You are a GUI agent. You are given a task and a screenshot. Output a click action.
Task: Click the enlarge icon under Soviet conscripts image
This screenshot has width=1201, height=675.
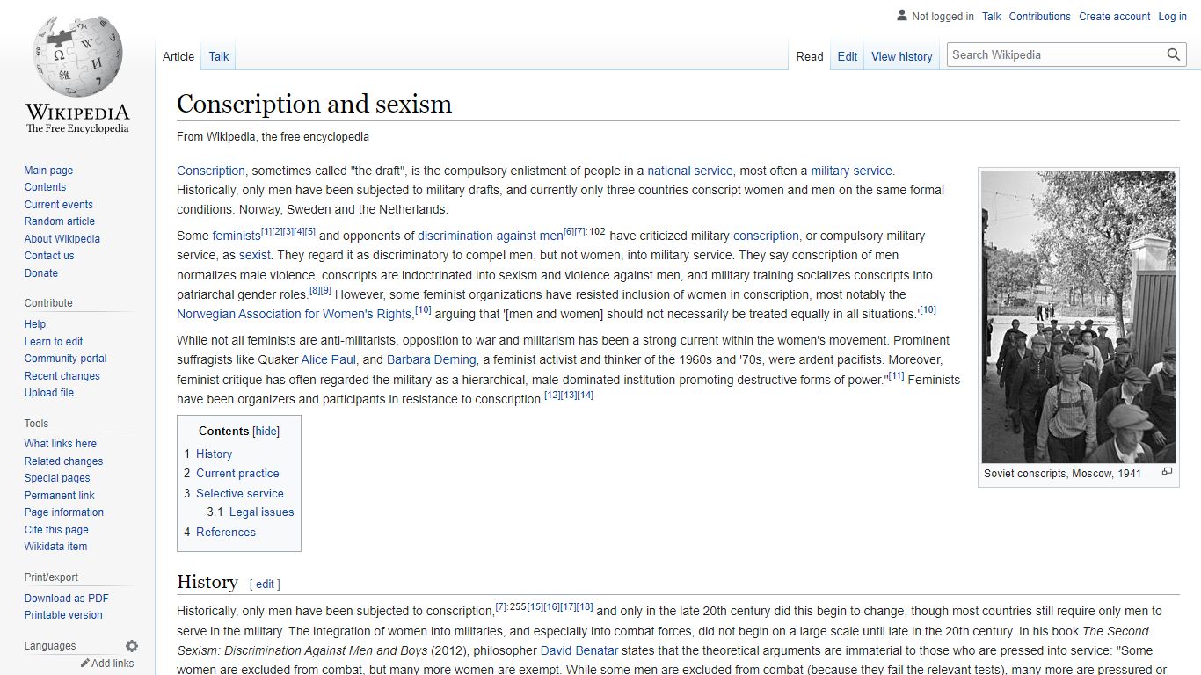[1167, 472]
